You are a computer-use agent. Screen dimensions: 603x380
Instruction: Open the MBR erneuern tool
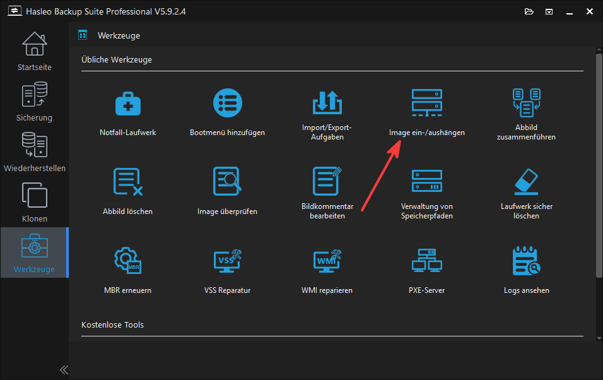(x=127, y=271)
